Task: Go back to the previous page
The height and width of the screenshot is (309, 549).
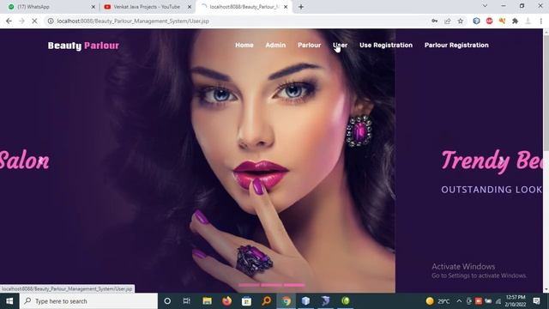Action: 9,21
